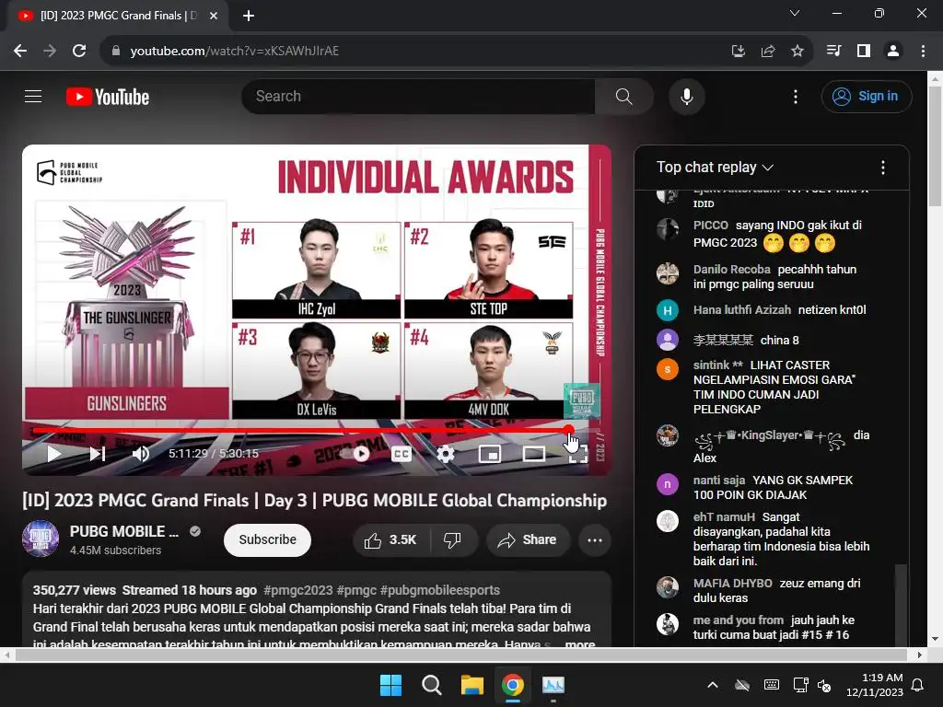
Task: Like the video with 3.5K likes
Action: pos(390,539)
